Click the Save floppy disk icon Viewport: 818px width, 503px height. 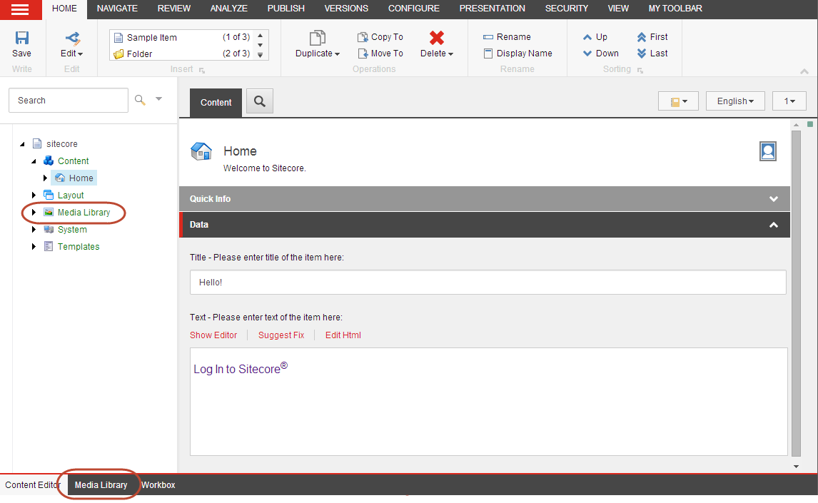click(x=22, y=37)
